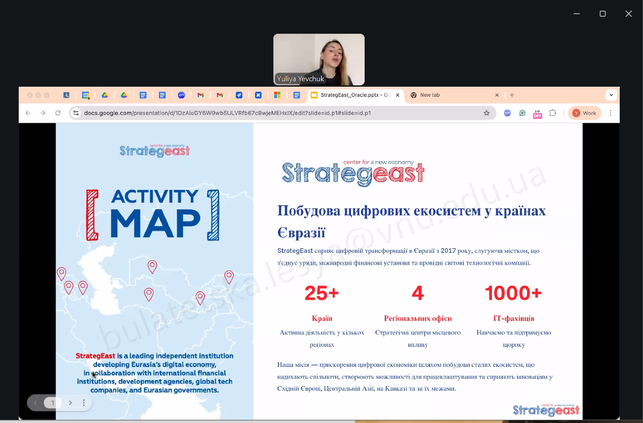This screenshot has height=423, width=643.
Task: Open the Work profile button
Action: click(585, 113)
